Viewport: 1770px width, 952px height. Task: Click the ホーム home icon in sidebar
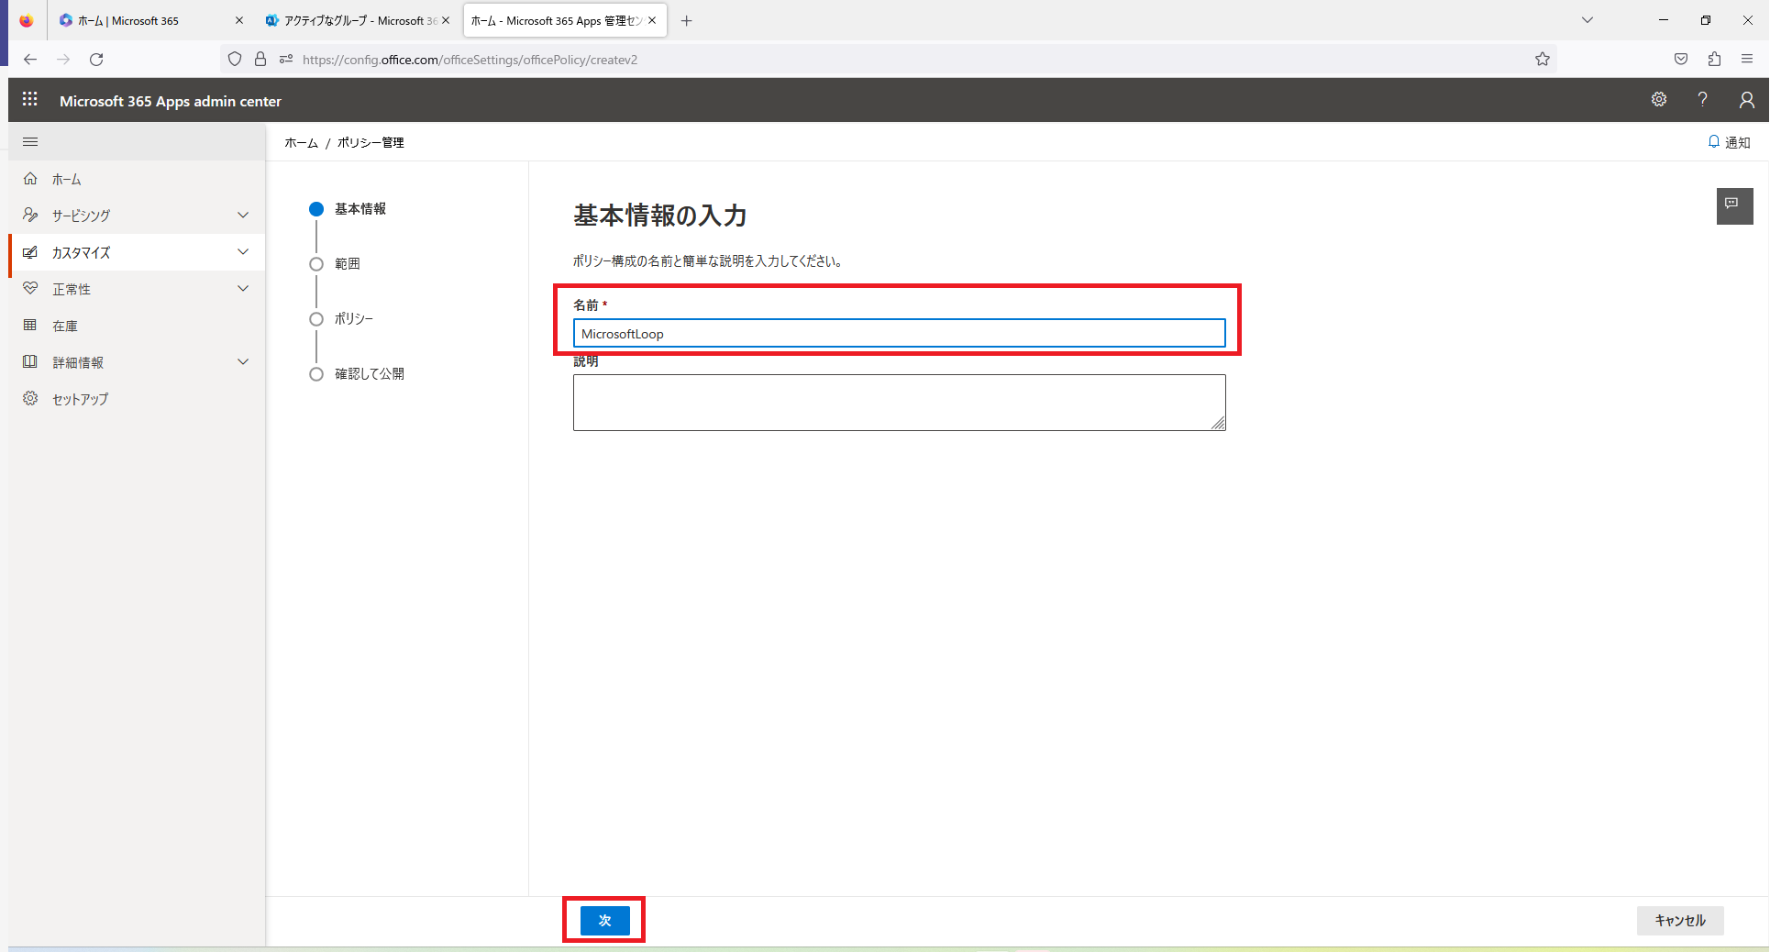(30, 179)
